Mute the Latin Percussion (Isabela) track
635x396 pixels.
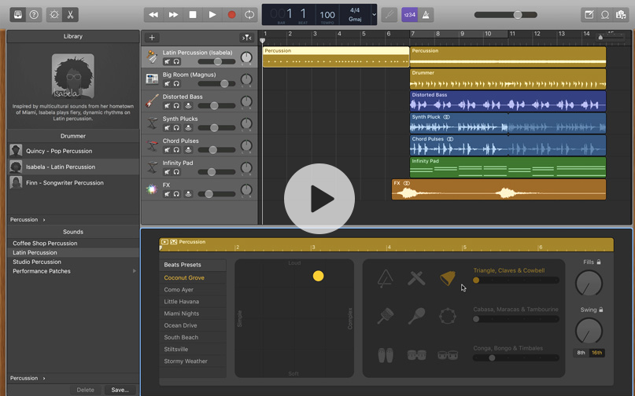tap(167, 61)
